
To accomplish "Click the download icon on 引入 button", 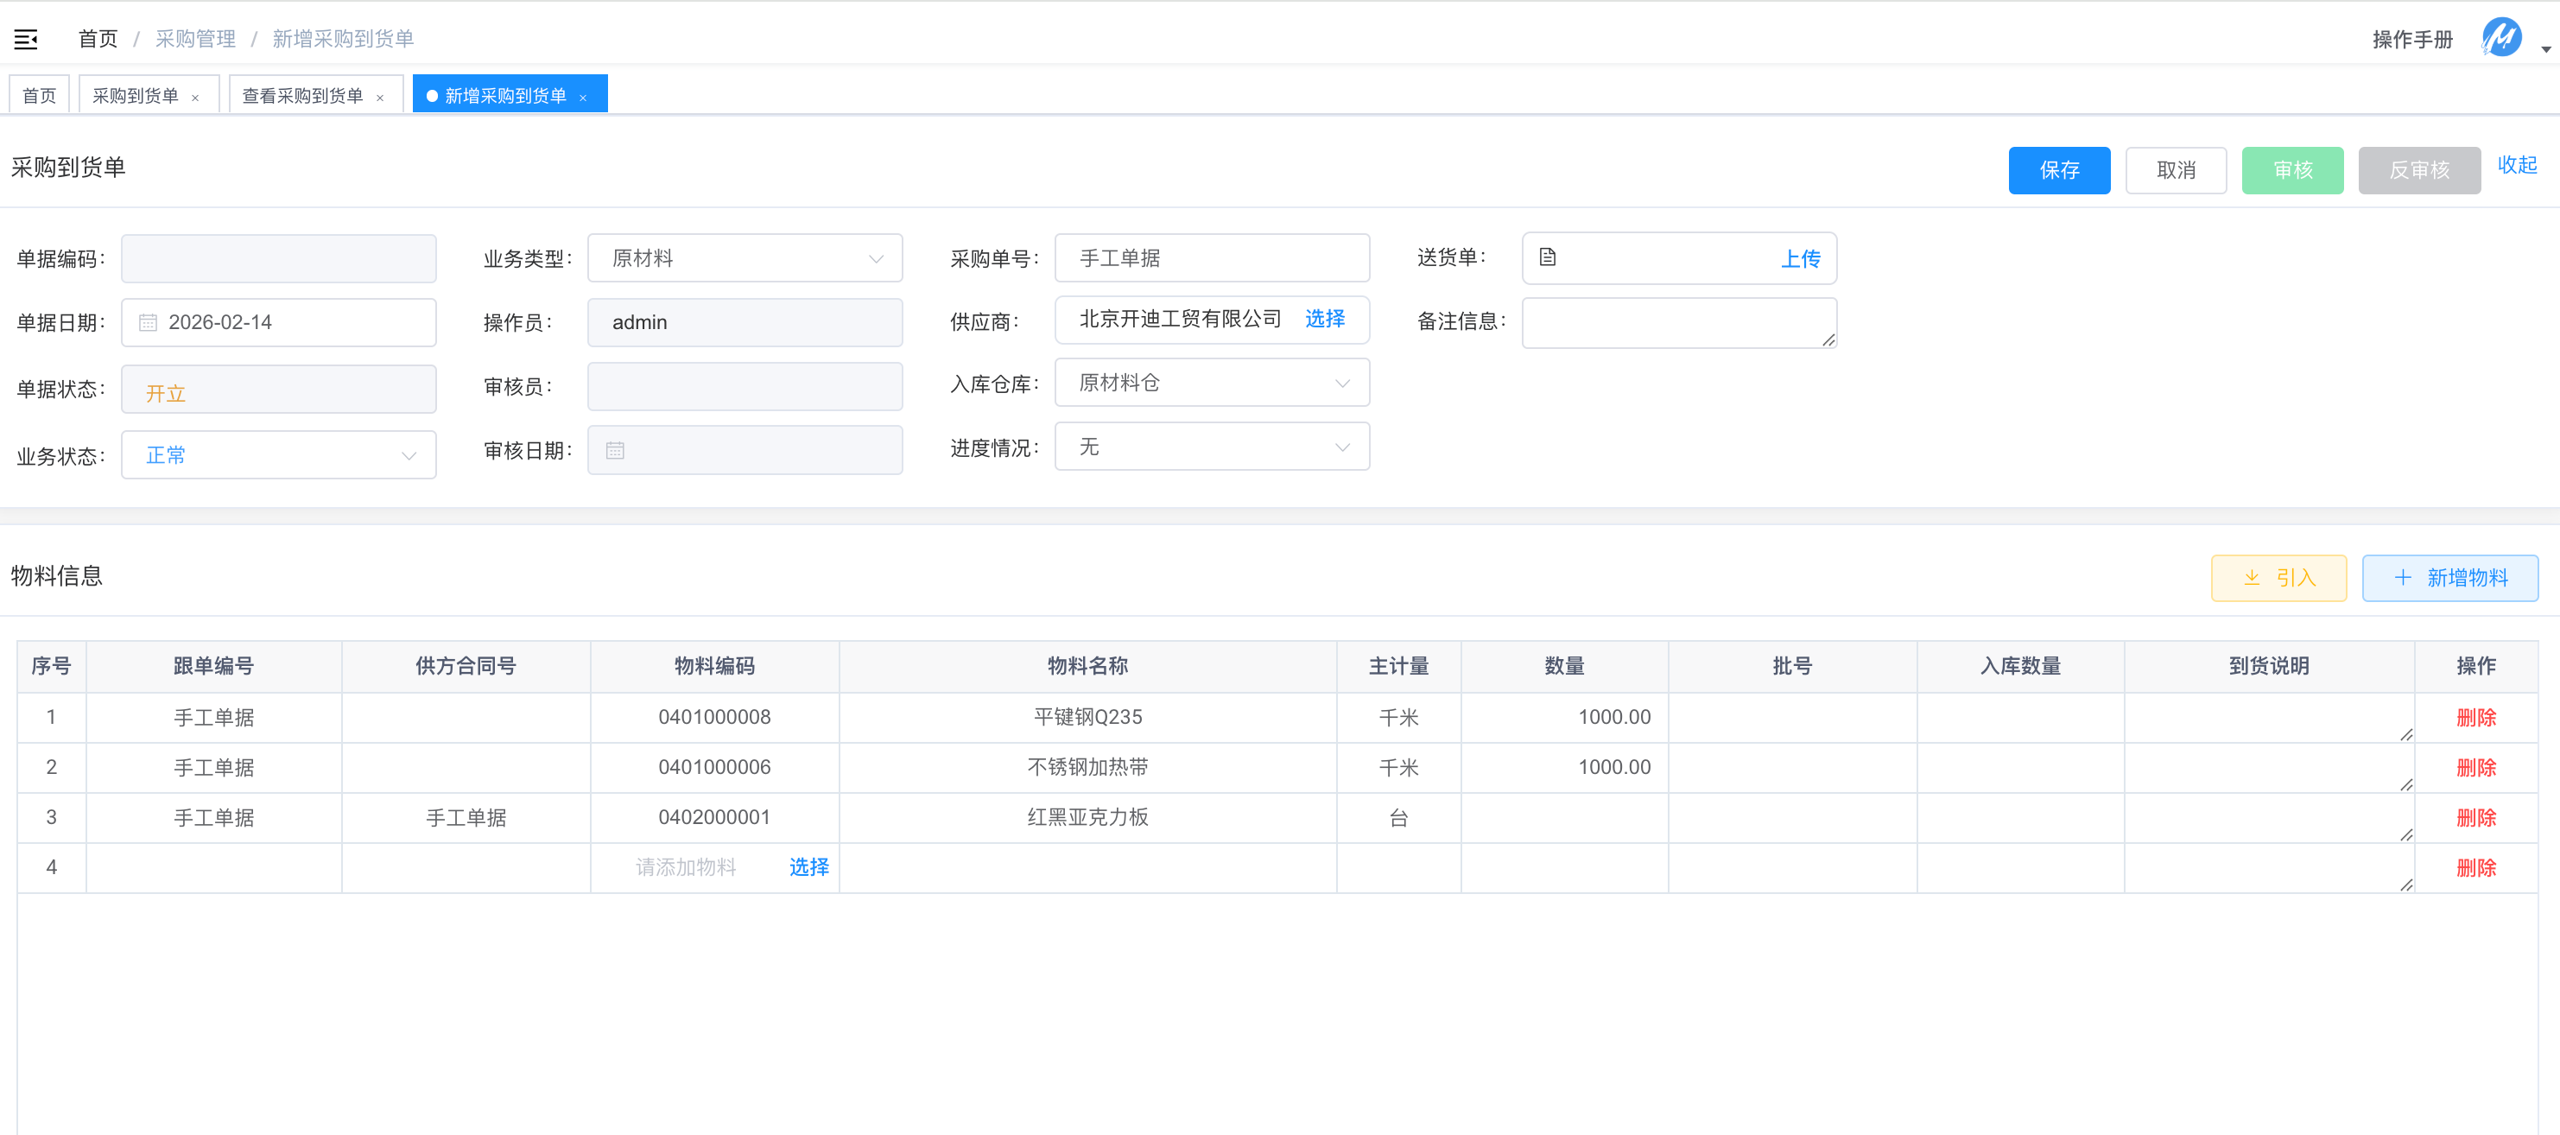I will [x=2252, y=579].
